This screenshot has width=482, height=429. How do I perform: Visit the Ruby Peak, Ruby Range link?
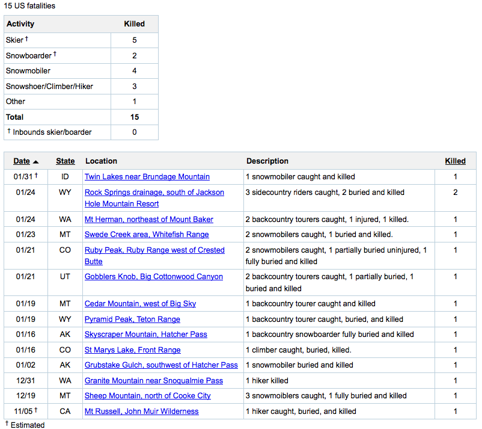(154, 256)
